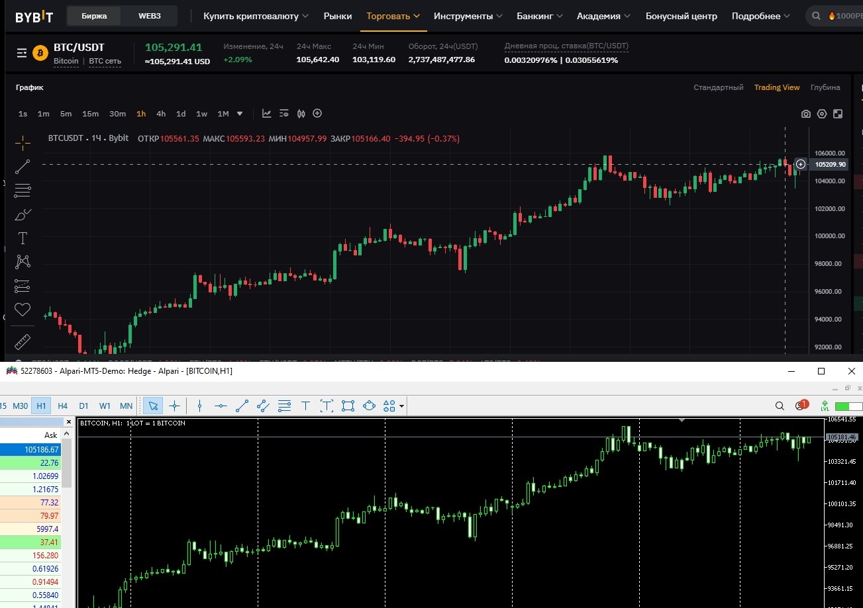
Task: Select the ruler measure tool in Bybit chart
Action: pos(23,341)
